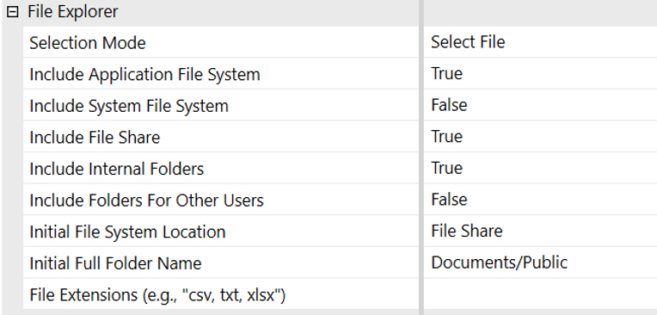This screenshot has height=315, width=657.
Task: Select the Selection Mode property label
Action: pos(88,43)
